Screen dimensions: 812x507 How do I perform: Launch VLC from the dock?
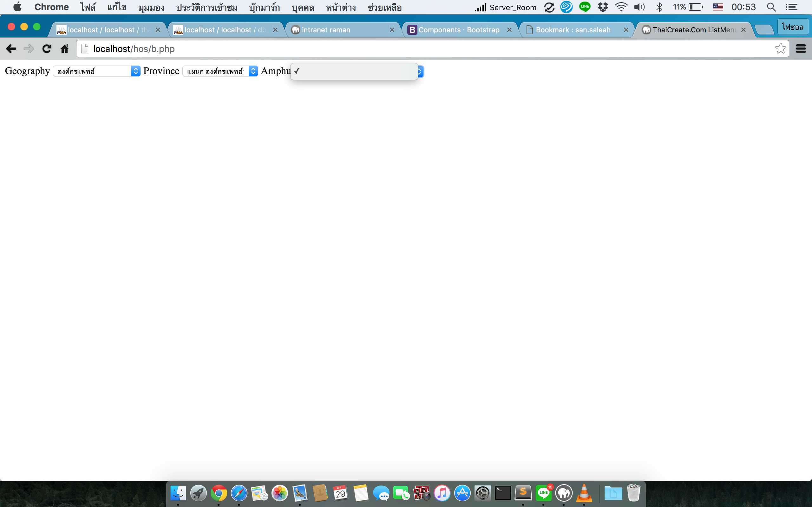pyautogui.click(x=584, y=493)
